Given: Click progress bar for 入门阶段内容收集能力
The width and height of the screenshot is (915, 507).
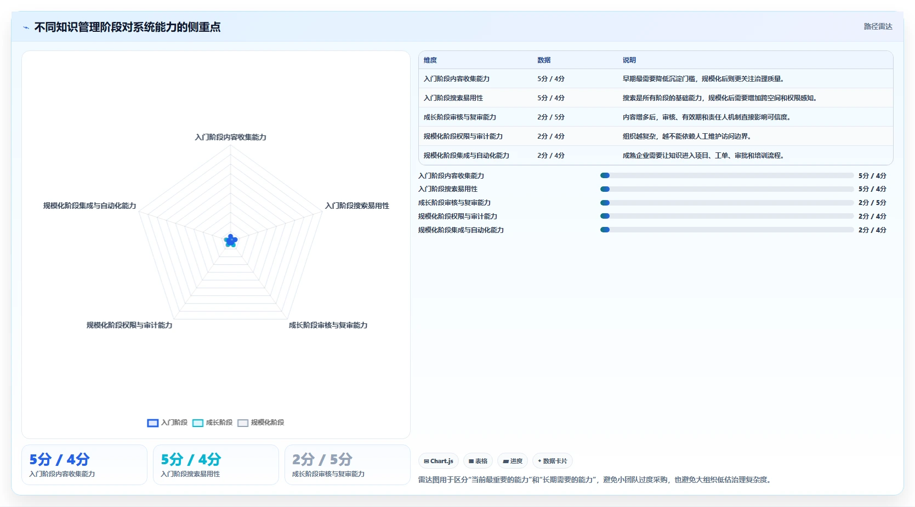Looking at the screenshot, I should [x=727, y=175].
